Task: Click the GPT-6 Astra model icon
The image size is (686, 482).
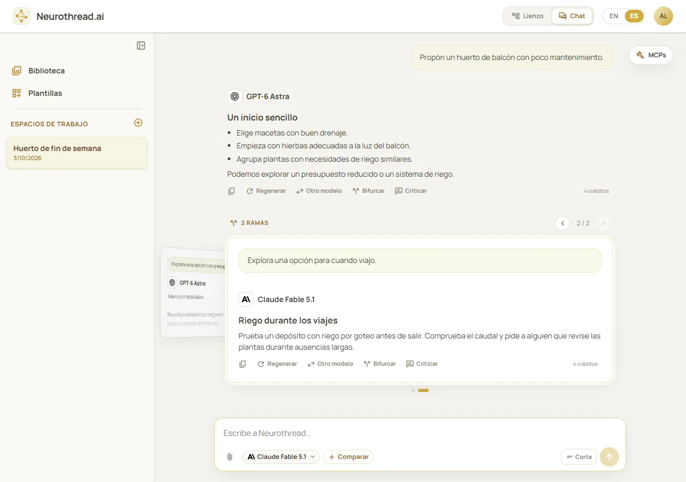Action: pyautogui.click(x=234, y=96)
